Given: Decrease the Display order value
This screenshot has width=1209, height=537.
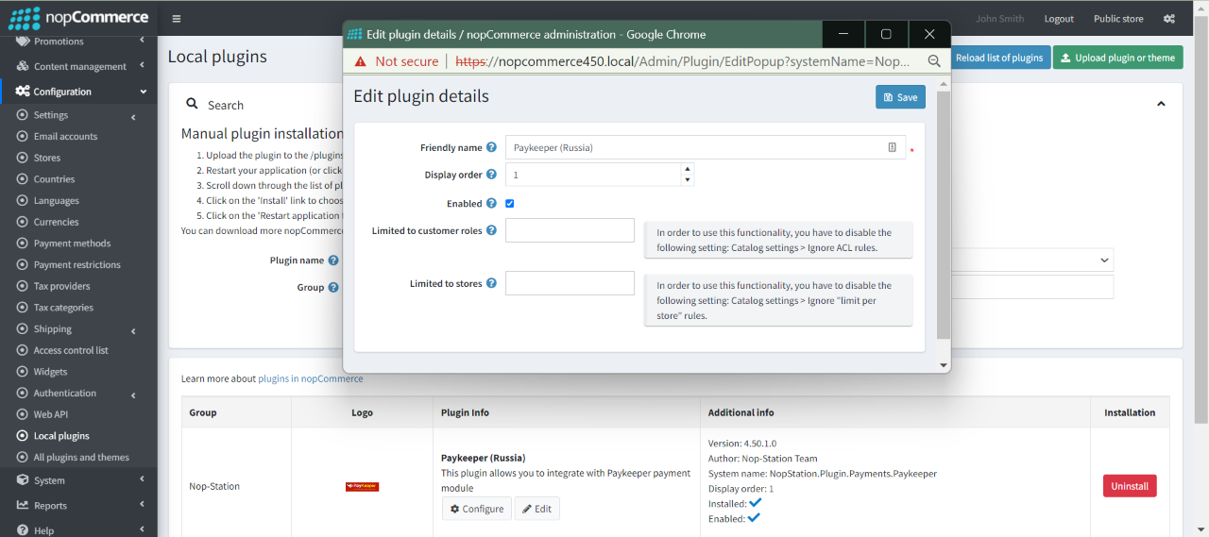Looking at the screenshot, I should pyautogui.click(x=688, y=180).
